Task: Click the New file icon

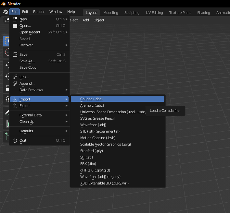Action: (15, 19)
